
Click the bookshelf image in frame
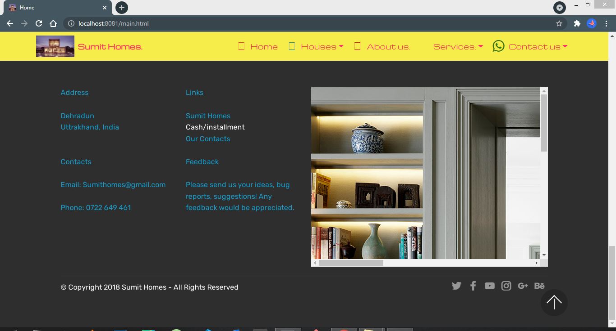(426, 173)
